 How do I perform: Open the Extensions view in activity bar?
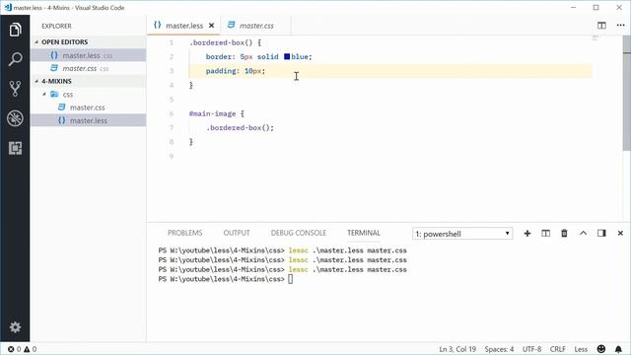click(x=15, y=148)
